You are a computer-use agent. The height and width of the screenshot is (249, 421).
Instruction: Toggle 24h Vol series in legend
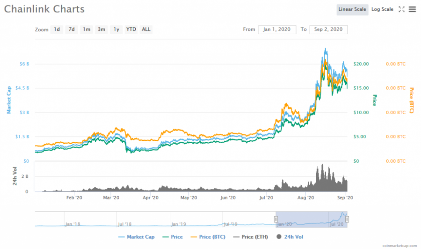[x=290, y=237]
